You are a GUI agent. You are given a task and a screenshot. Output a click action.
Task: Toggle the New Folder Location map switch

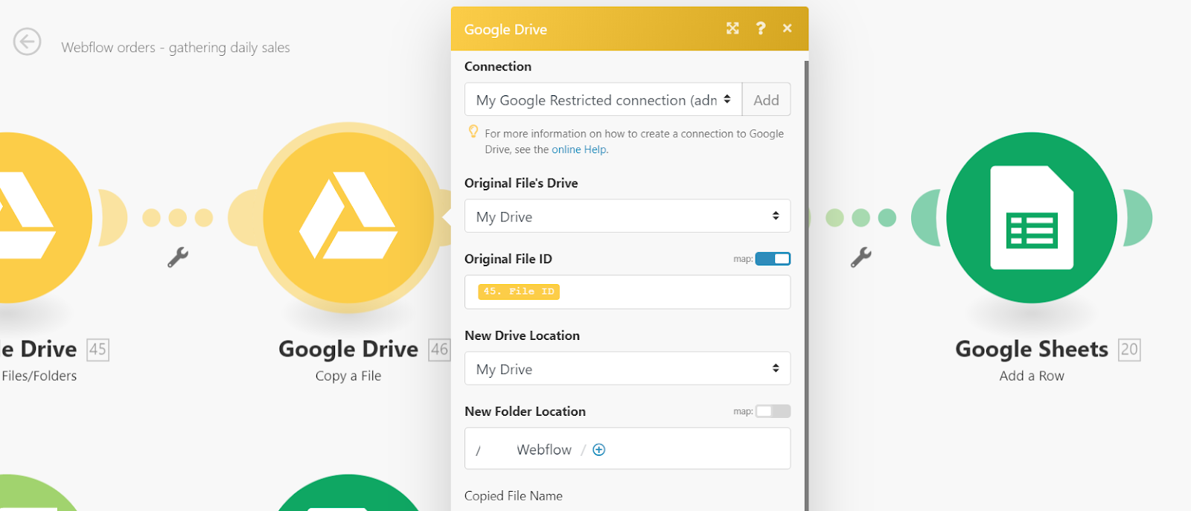773,411
